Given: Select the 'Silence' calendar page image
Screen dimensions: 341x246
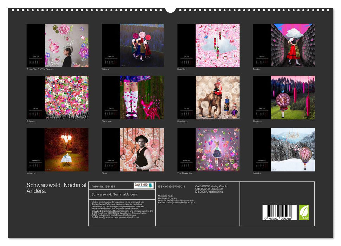Looking at the screenshot, I should [133, 45].
